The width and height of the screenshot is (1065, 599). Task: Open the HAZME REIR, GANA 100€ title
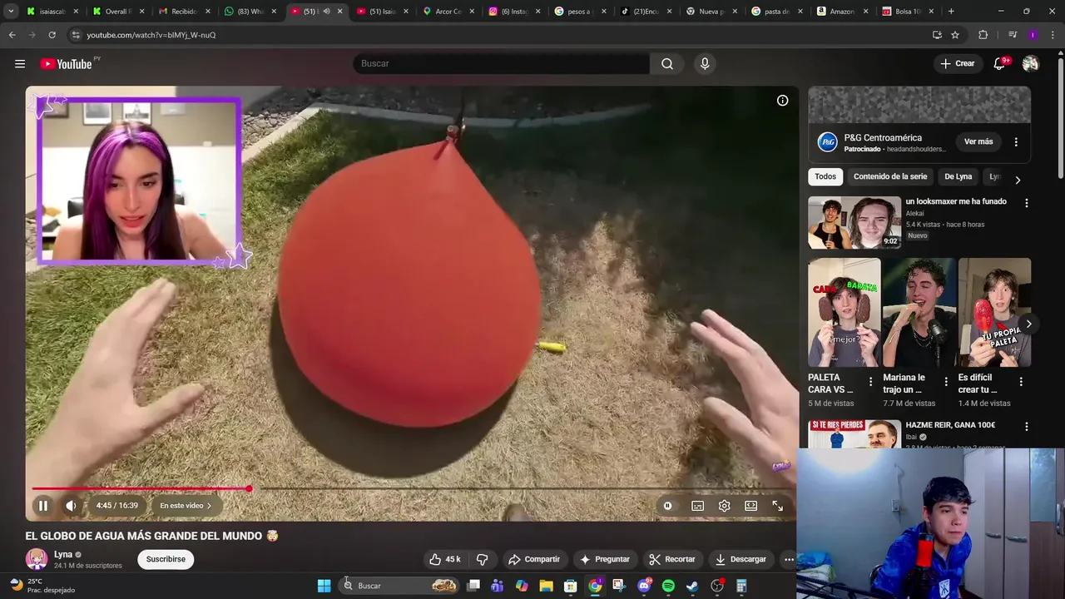point(950,425)
